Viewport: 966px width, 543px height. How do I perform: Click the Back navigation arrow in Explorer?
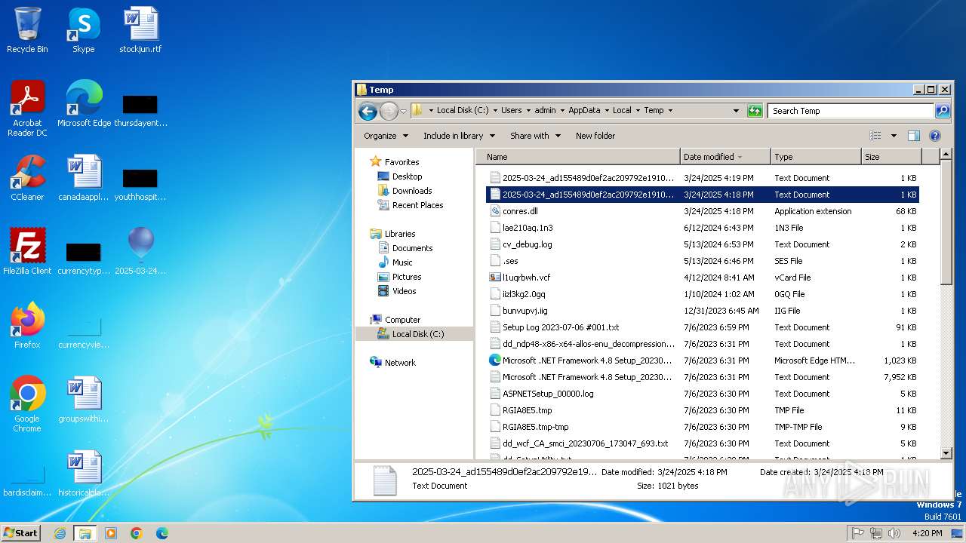point(368,111)
